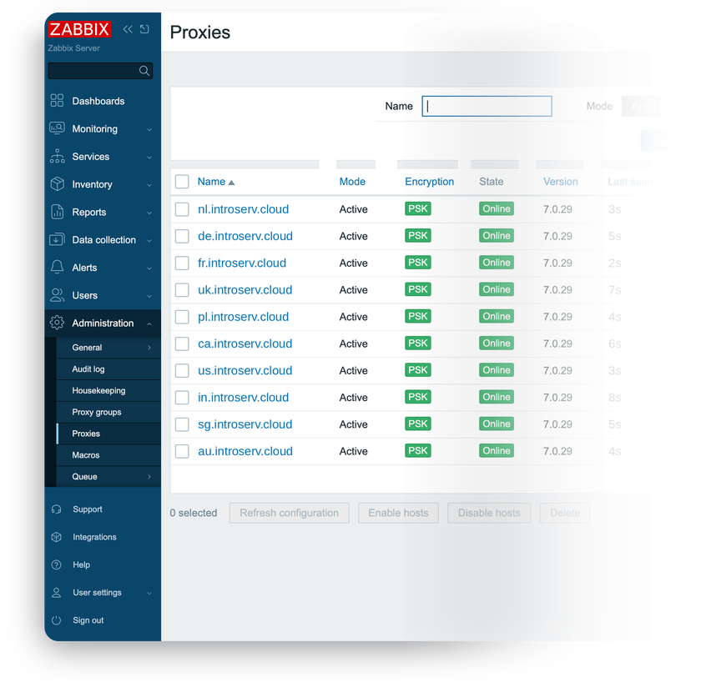Open the nl.introserv.cloud proxy link

point(243,209)
